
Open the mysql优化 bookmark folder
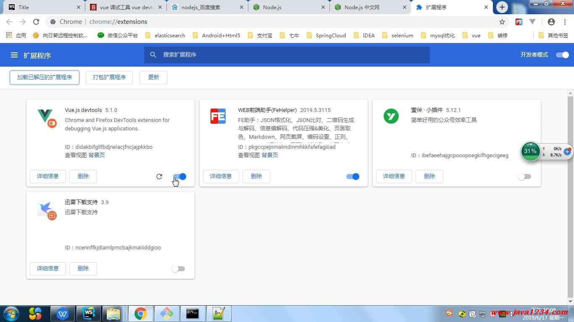coord(437,36)
